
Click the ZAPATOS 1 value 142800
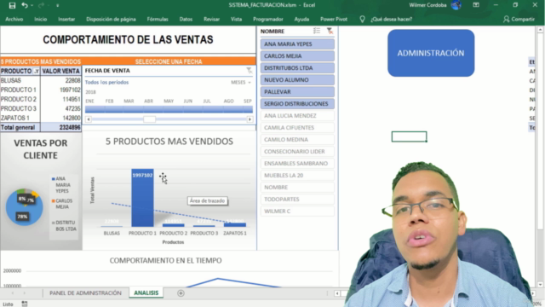point(71,118)
